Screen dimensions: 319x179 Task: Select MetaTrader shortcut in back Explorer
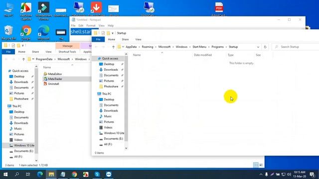tap(55, 79)
